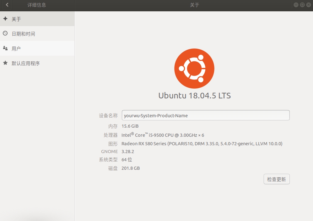Viewport: 313px width, 221px height.
Task: Click the GNOME 3.28.2 version text
Action: tap(128, 151)
